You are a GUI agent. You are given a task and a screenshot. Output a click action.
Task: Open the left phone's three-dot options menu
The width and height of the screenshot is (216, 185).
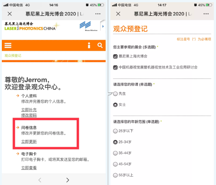point(98,14)
